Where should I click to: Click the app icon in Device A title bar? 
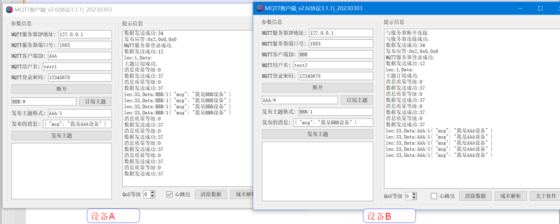coord(10,10)
